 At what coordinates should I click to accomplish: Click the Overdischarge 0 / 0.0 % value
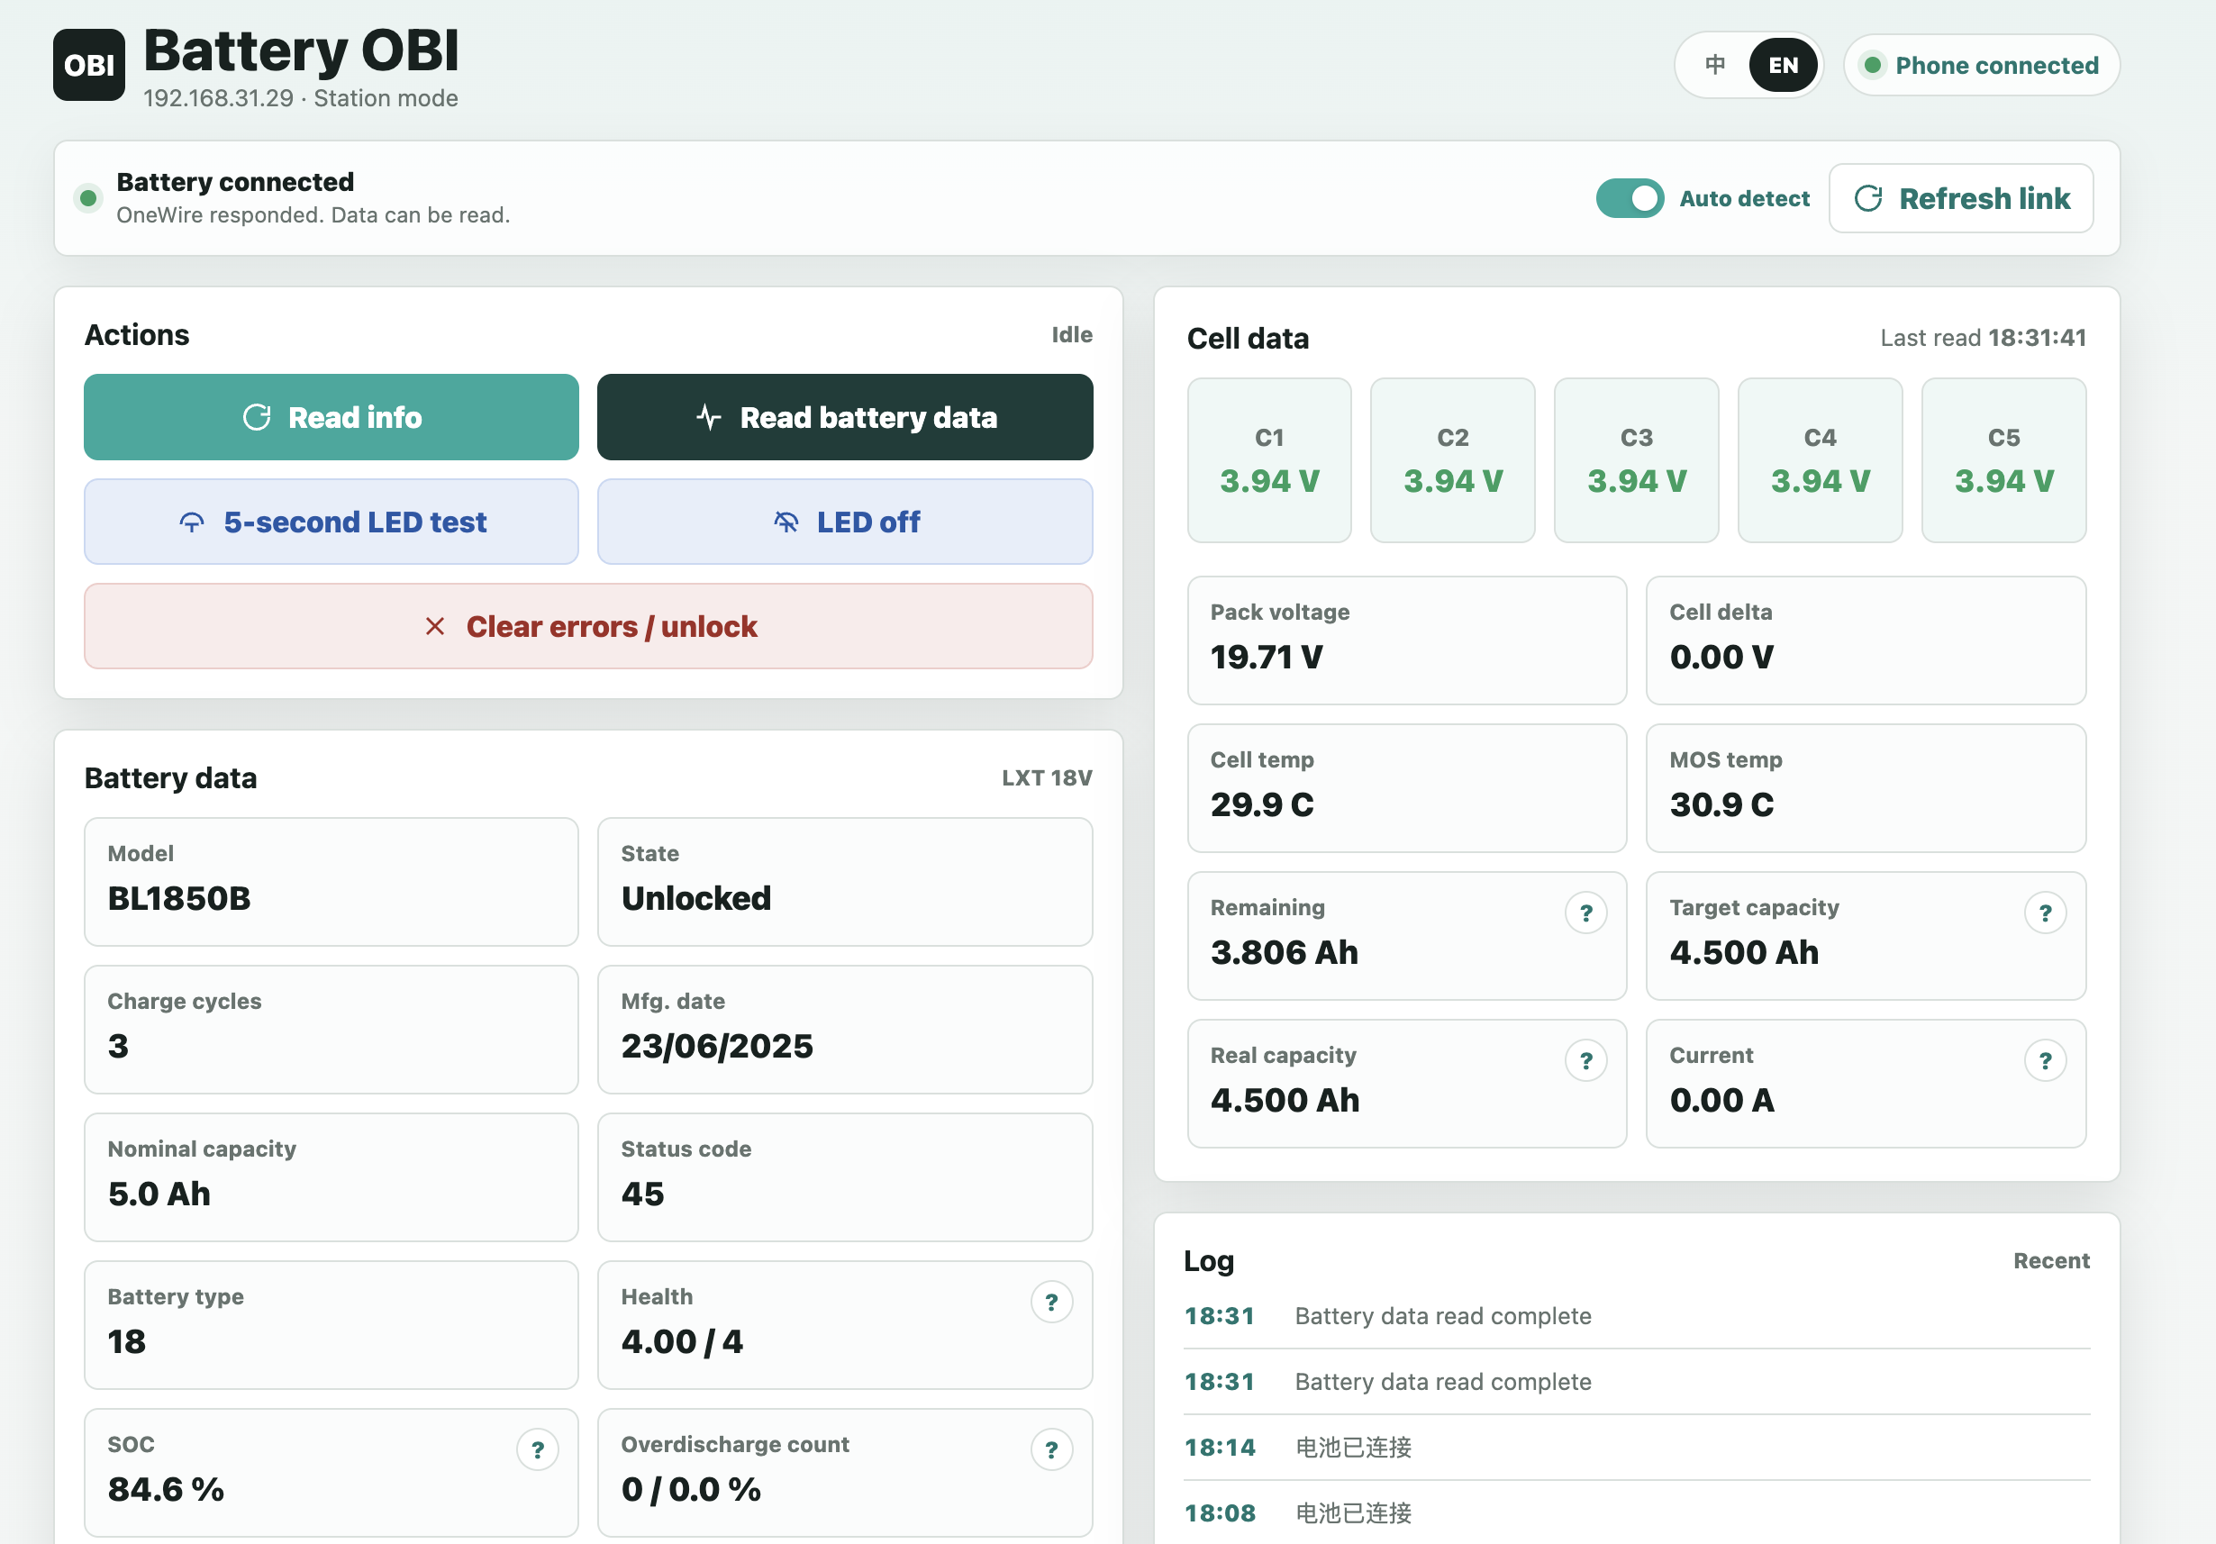coord(691,1489)
